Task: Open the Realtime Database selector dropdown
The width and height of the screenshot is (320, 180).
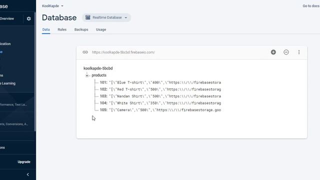Action: [106, 17]
